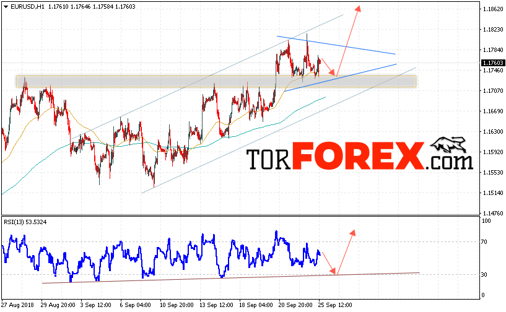Select the 1.18230 price axis label
The height and width of the screenshot is (312, 506).
[x=493, y=29]
